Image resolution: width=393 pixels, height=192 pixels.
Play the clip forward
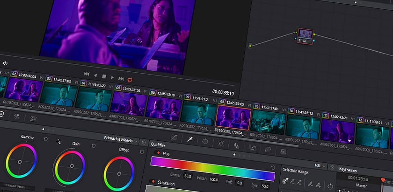(113, 78)
